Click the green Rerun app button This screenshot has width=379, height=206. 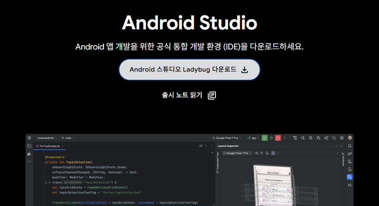(265, 138)
